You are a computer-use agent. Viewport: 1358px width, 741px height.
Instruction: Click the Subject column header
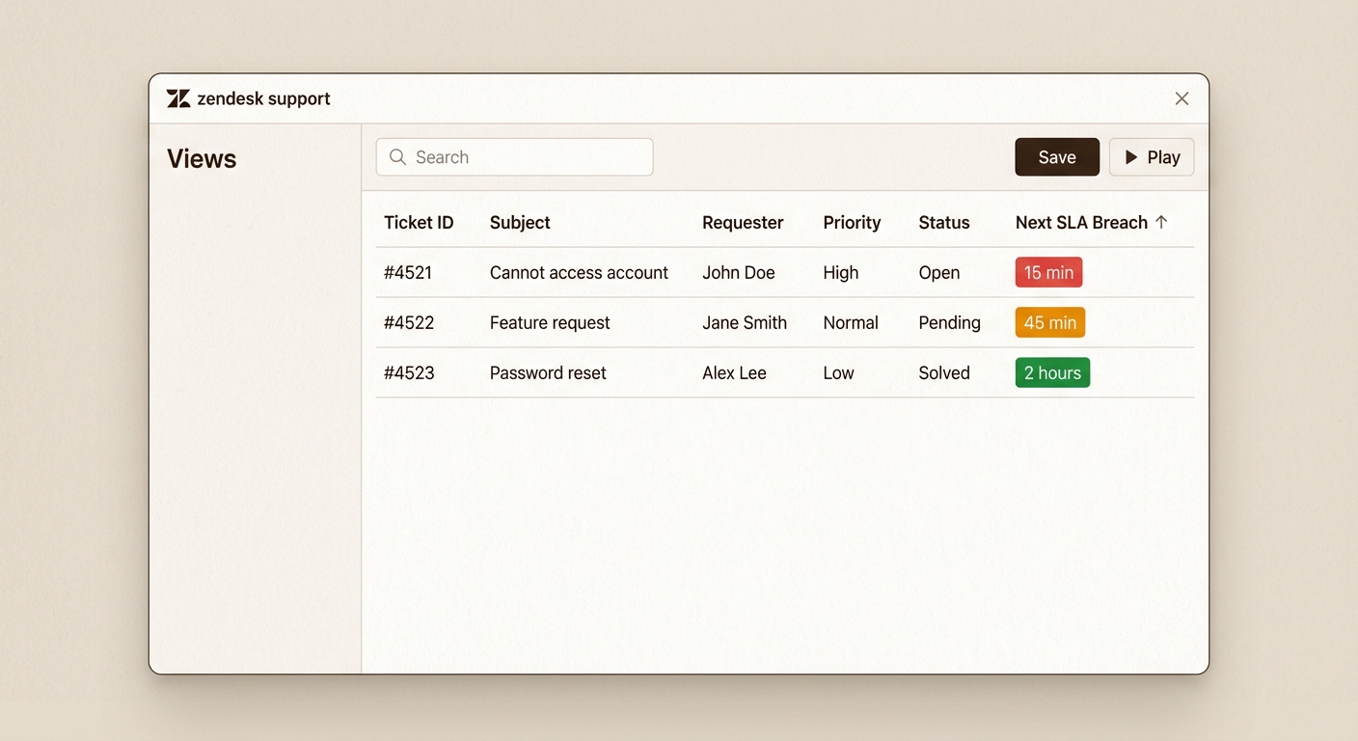click(520, 223)
